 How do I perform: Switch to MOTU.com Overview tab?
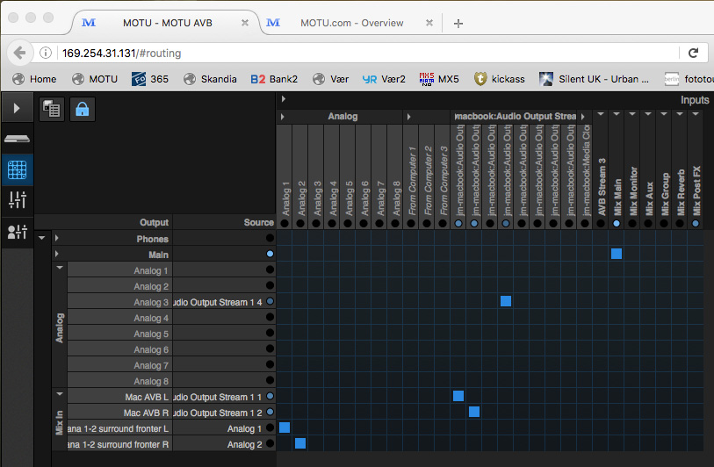351,23
